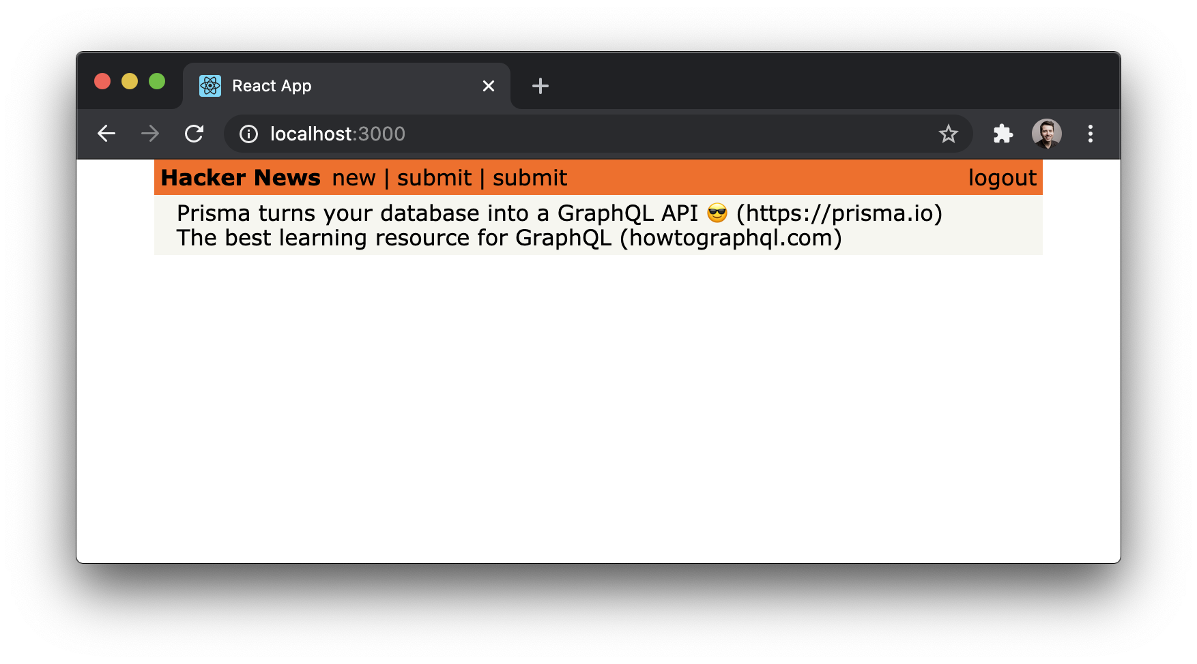Open the Chrome profile avatar
The image size is (1197, 664).
(1046, 134)
